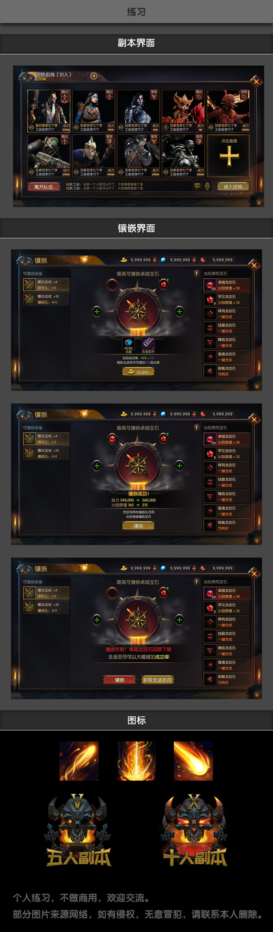273x932 pixels.
Task: Click the gold 镶嵌 button under 镶嵌成功
Action: click(138, 525)
